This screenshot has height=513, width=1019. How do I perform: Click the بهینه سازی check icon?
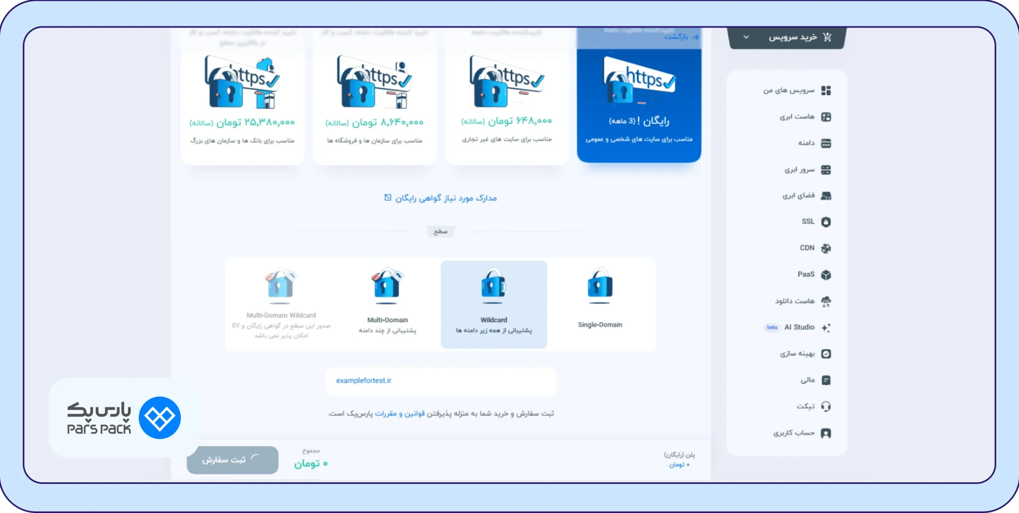pos(826,354)
